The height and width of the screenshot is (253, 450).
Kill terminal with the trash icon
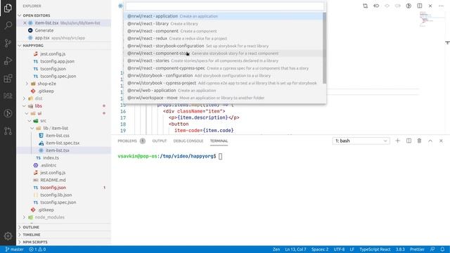pyautogui.click(x=419, y=141)
